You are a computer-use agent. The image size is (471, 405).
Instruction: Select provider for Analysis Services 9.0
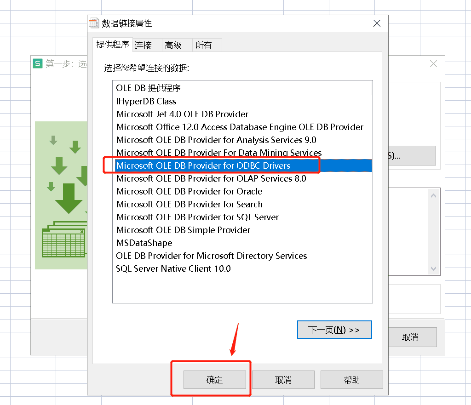[216, 140]
